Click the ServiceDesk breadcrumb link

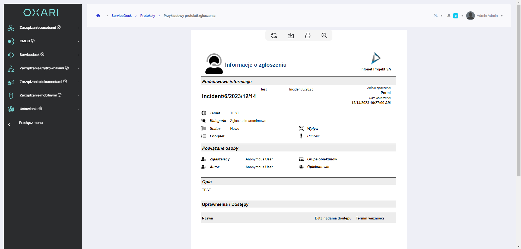(x=121, y=16)
